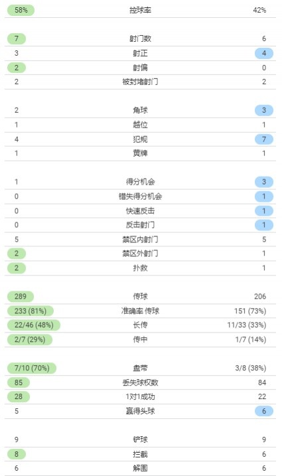Viewport: 282px width, 476px height.
Task: Click the 快速反击 statistic label
Action: coord(140,210)
